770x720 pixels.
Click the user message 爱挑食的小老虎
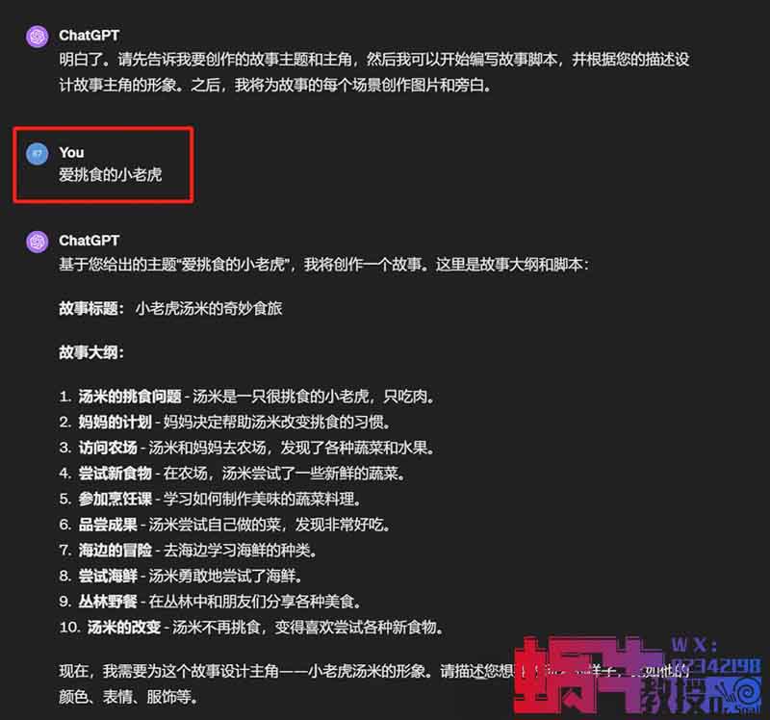pos(110,175)
